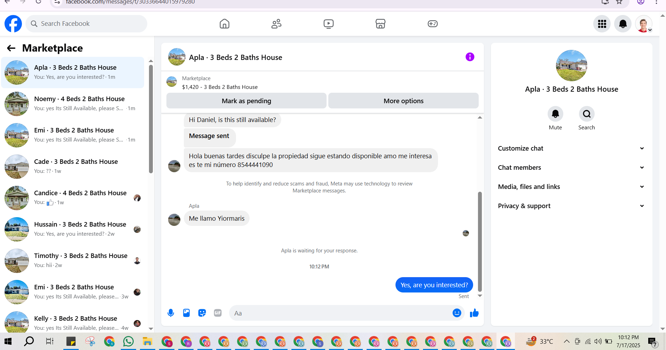Click the 'Me llamo Yiormaris' message
This screenshot has width=666, height=350.
point(217,218)
